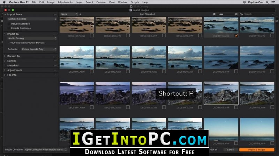Open the Camera menu
The height and width of the screenshot is (156, 279).
tap(101, 2)
